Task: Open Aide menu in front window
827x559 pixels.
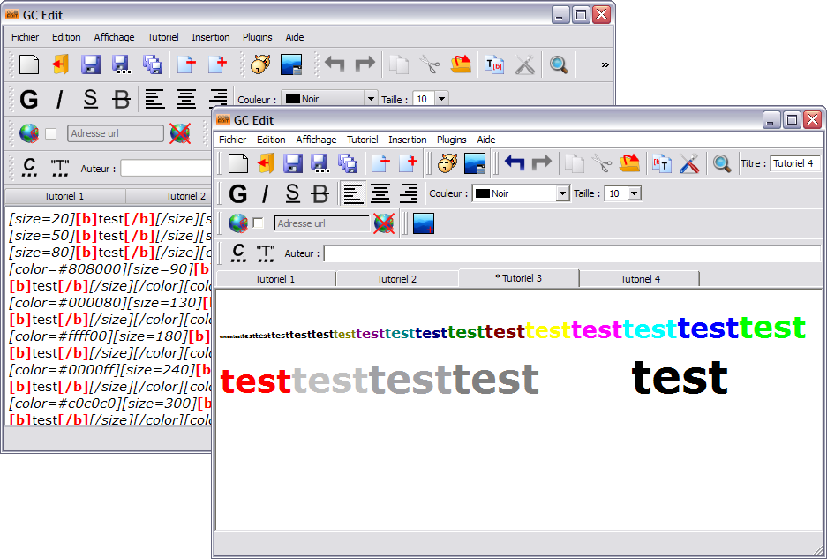Action: 486,140
